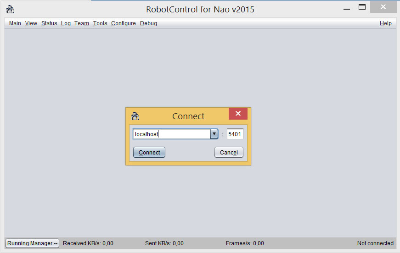400x253 pixels.
Task: Click the Running Manager status bar button
Action: pyautogui.click(x=32, y=243)
